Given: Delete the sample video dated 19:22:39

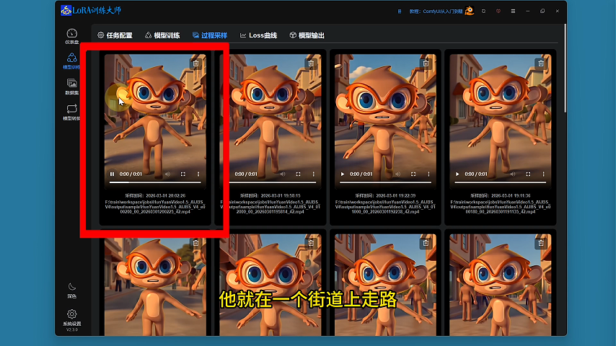Looking at the screenshot, I should [426, 63].
